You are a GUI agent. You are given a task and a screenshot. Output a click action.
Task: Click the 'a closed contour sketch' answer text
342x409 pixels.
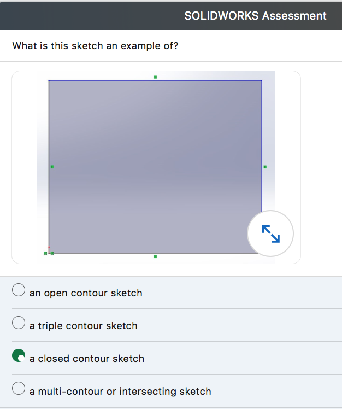point(87,359)
